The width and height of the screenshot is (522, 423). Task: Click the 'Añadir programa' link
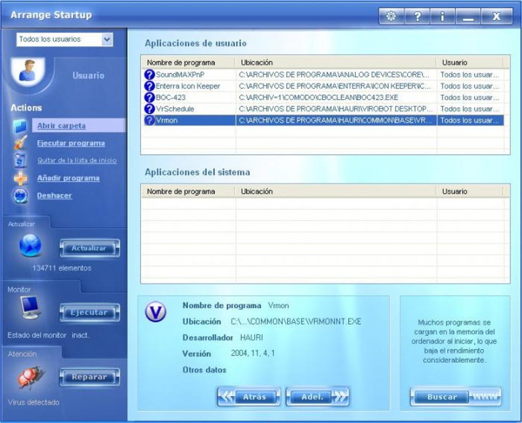pos(68,178)
